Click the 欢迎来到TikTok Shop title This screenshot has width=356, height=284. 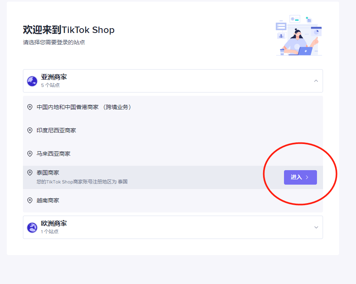[68, 30]
